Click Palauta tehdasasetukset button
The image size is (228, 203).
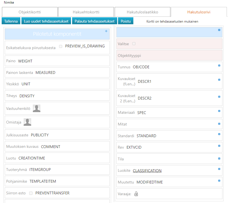94,21
